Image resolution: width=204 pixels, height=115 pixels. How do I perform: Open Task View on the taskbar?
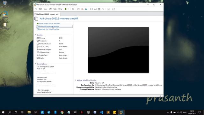[x=22, y=112]
